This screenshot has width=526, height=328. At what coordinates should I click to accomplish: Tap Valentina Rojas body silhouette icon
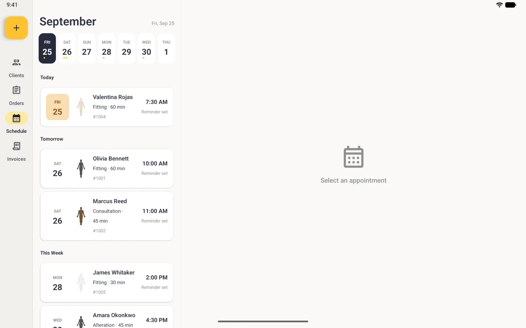[x=81, y=107]
